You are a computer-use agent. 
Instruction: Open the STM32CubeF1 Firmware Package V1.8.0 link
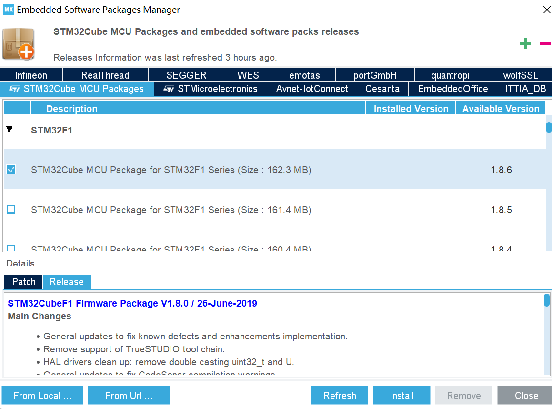click(132, 303)
